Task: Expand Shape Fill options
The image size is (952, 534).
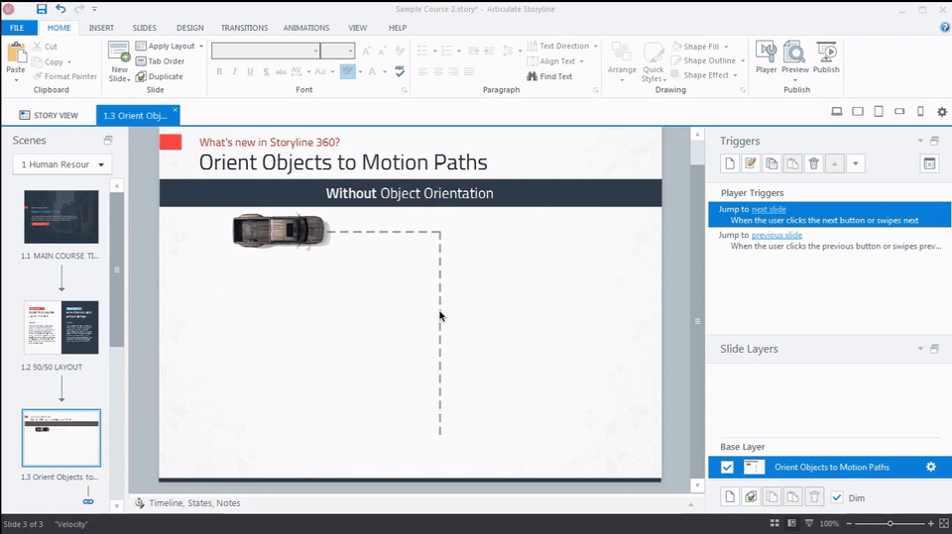Action: tap(726, 47)
